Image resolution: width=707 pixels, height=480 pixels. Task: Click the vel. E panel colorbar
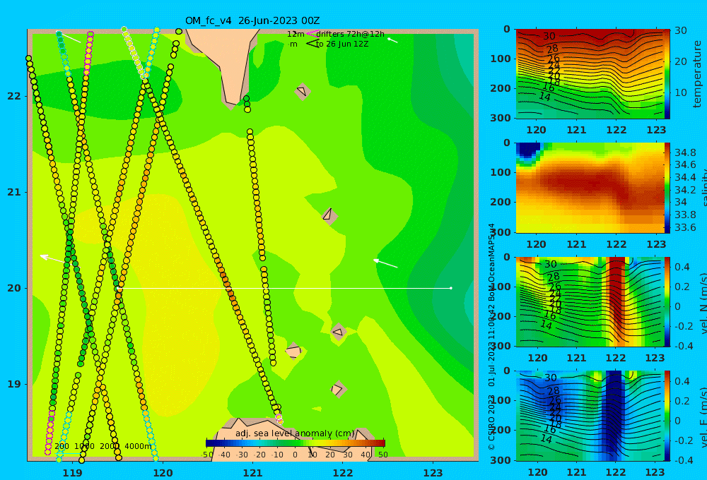tap(667, 416)
